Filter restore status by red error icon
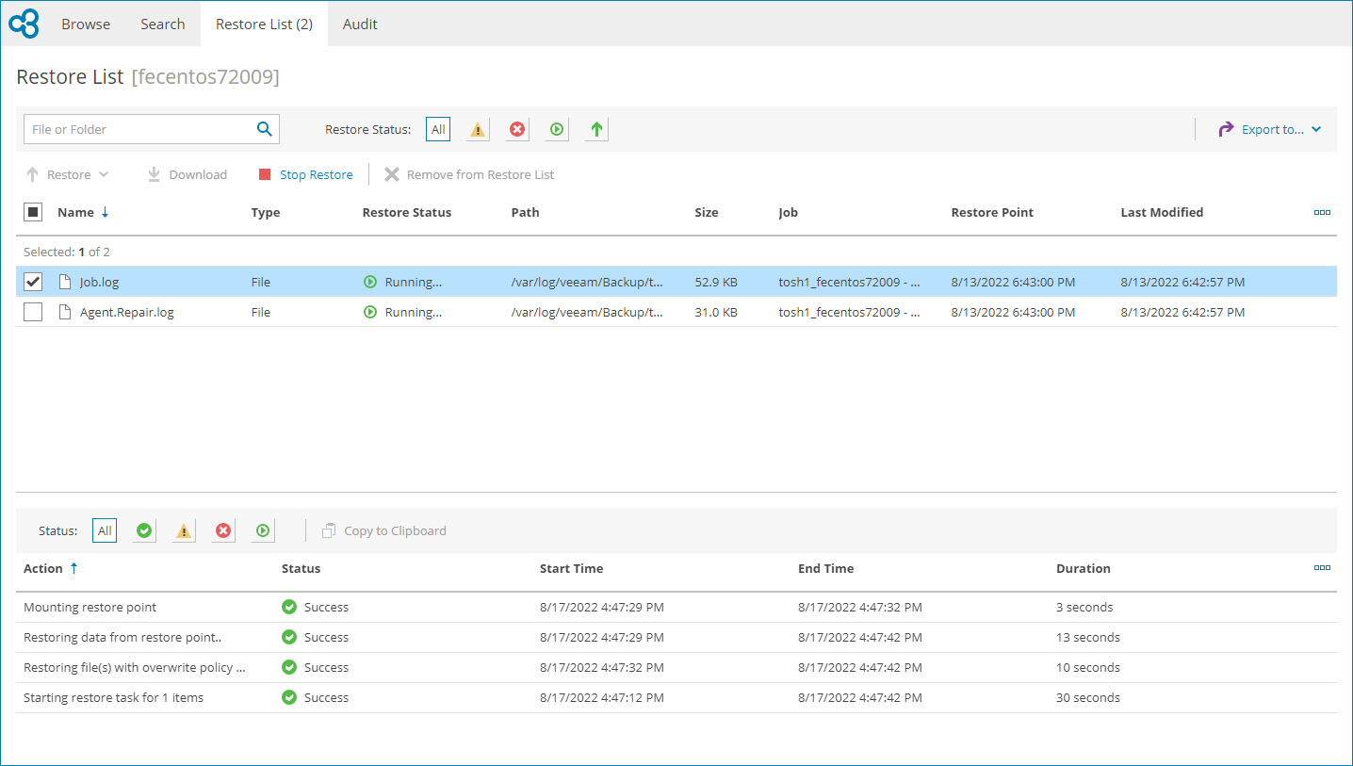The image size is (1353, 766). click(x=517, y=129)
